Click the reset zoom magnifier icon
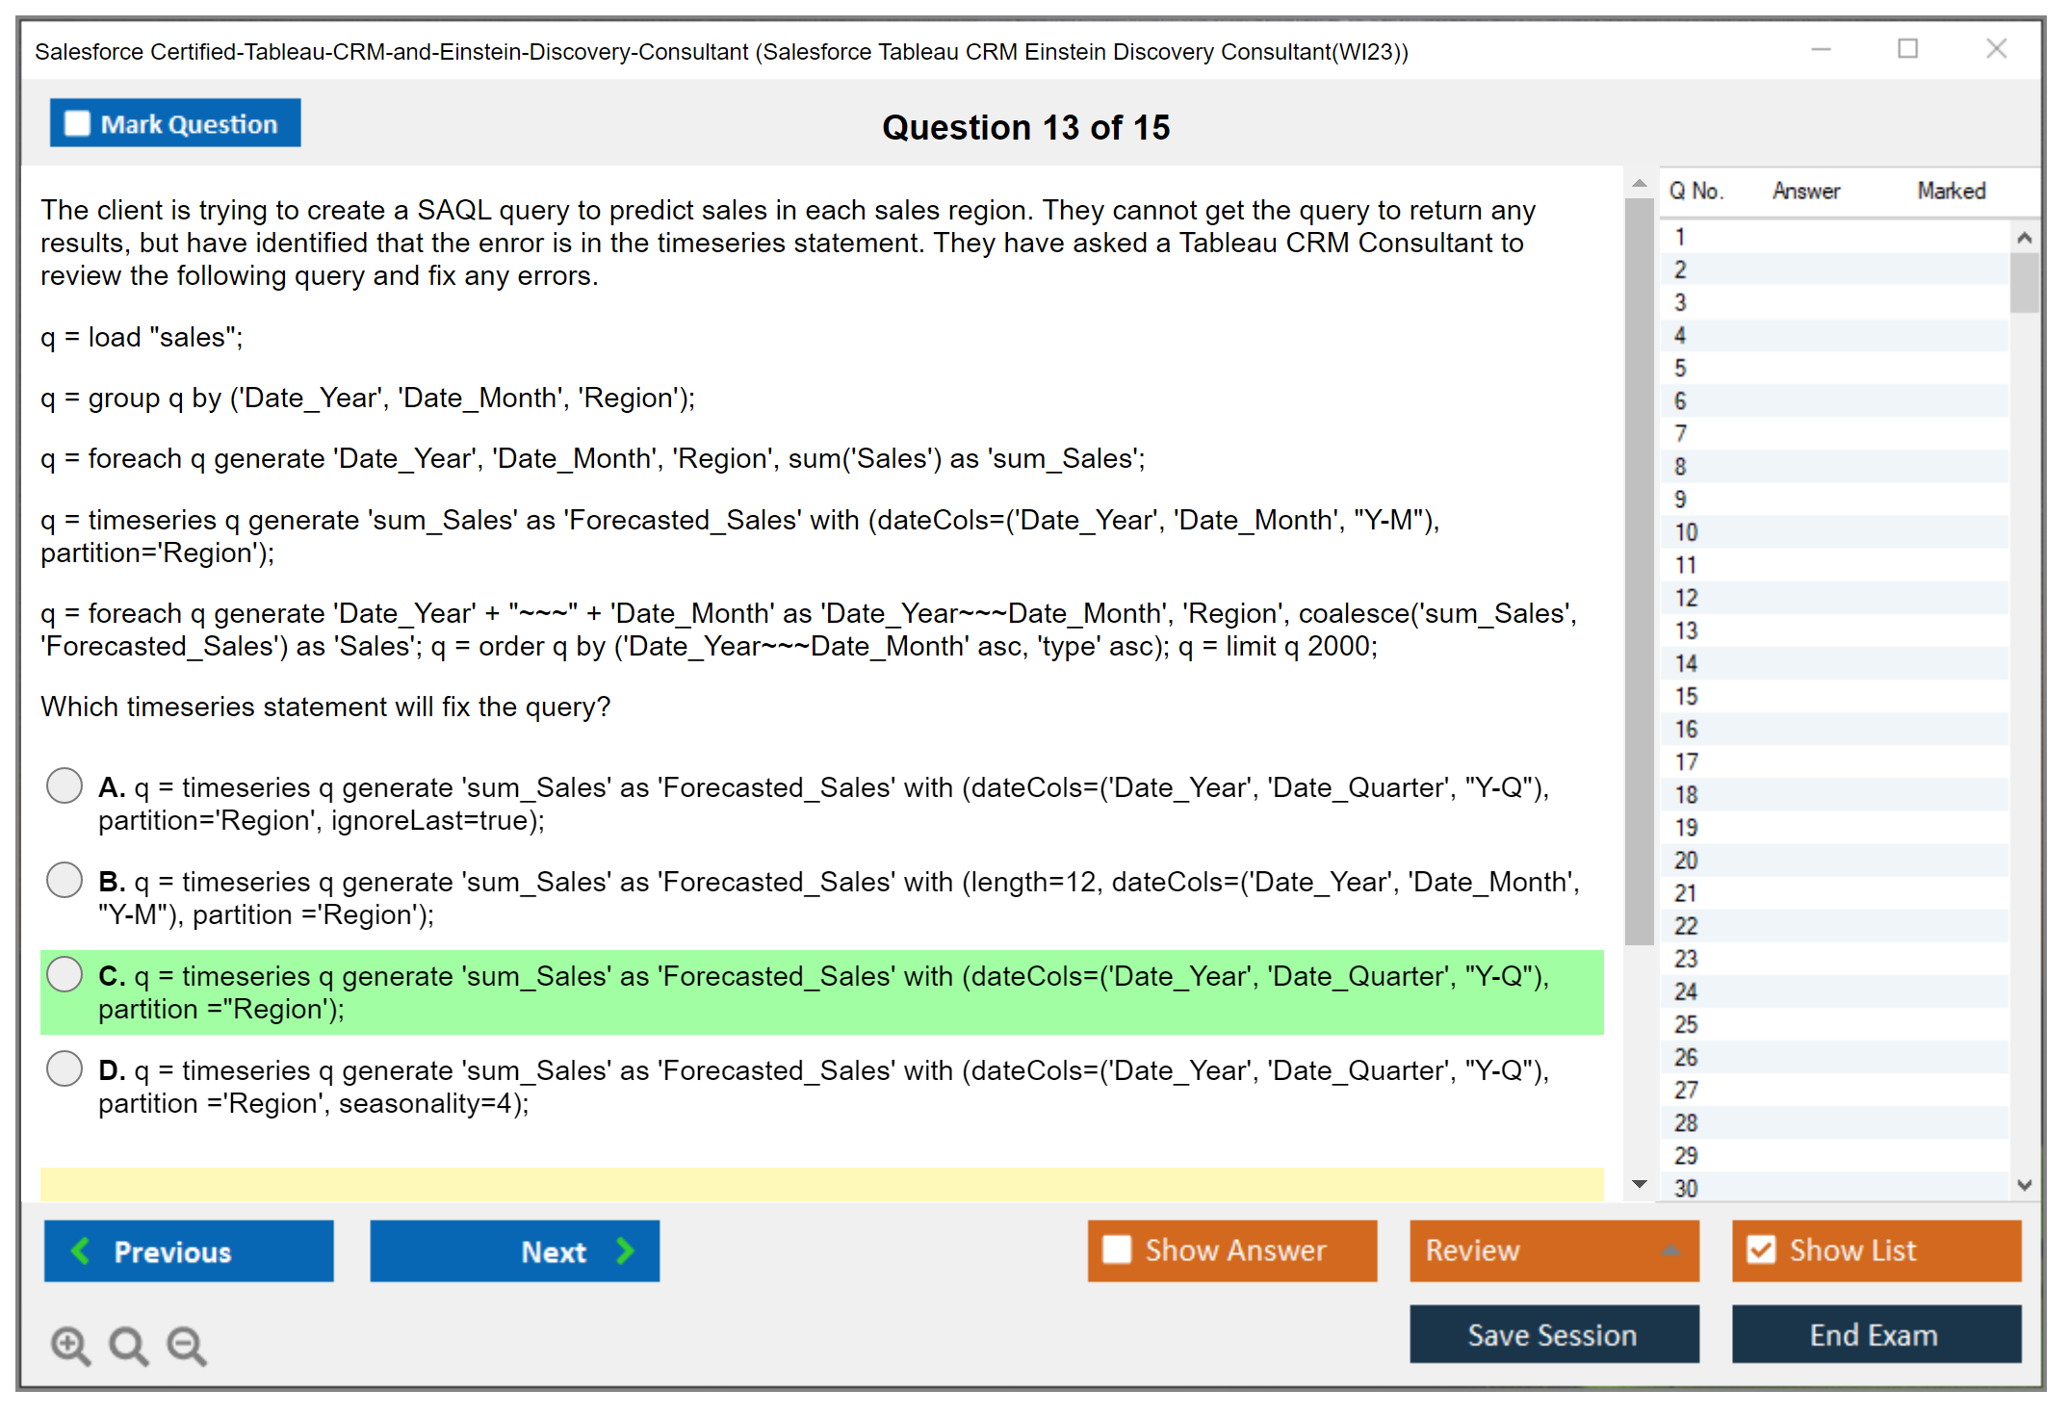The width and height of the screenshot is (2070, 1415). coord(128,1345)
